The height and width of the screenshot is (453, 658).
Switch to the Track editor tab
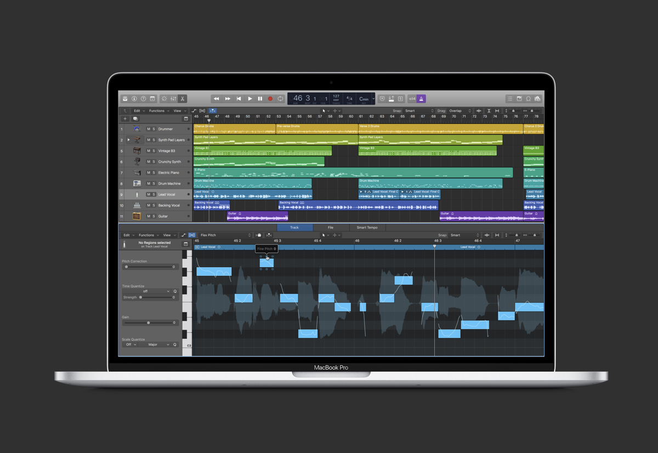pos(294,227)
